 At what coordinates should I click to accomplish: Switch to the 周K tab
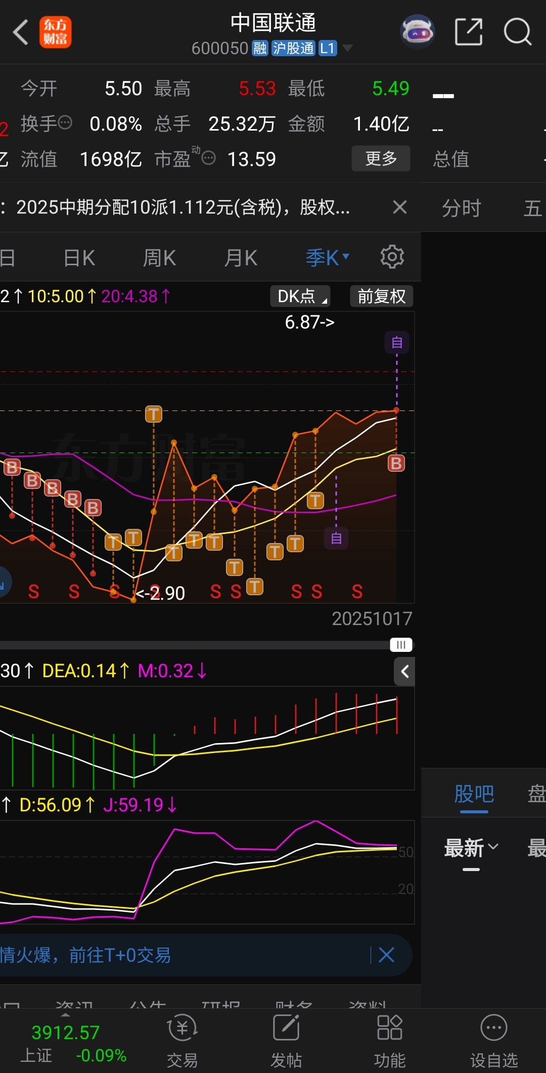[159, 258]
